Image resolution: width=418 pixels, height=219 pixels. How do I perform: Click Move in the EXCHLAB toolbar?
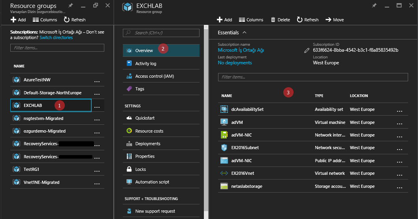(335, 20)
